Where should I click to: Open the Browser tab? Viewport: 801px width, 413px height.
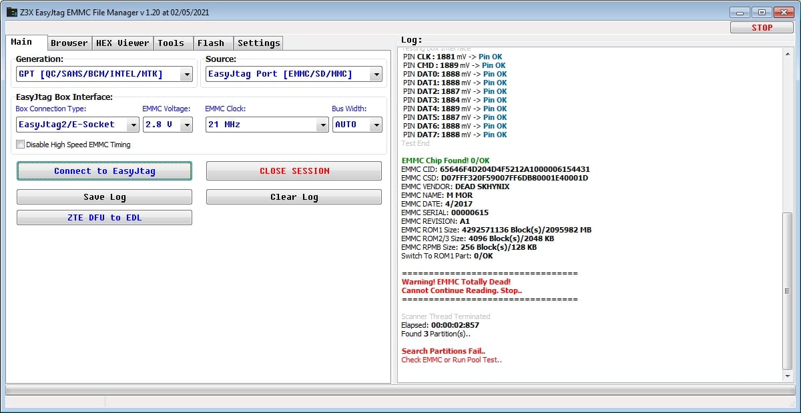[69, 43]
